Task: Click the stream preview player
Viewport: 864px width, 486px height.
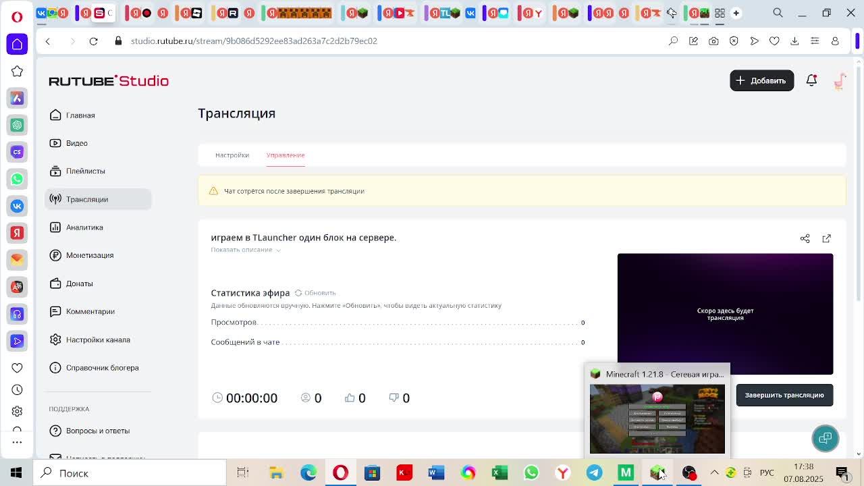Action: pyautogui.click(x=725, y=314)
